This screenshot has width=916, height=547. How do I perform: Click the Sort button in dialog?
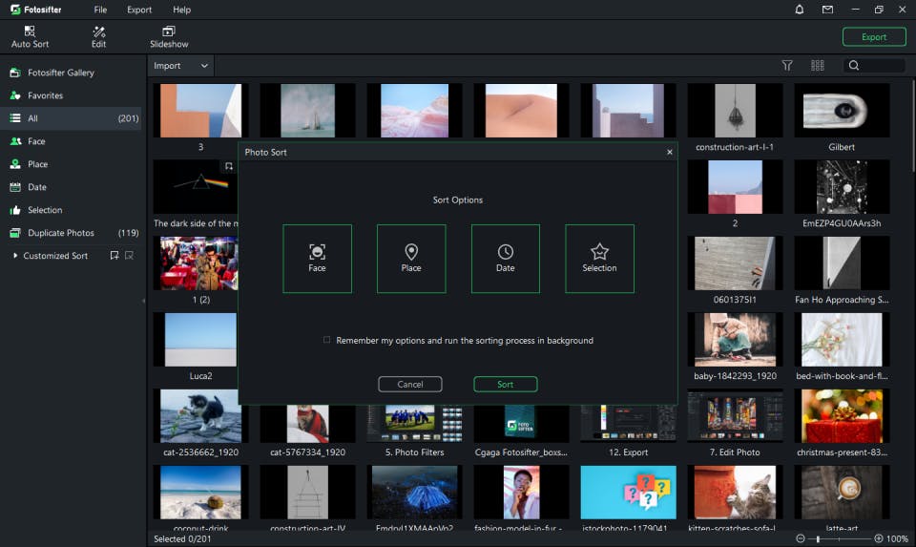tap(506, 384)
